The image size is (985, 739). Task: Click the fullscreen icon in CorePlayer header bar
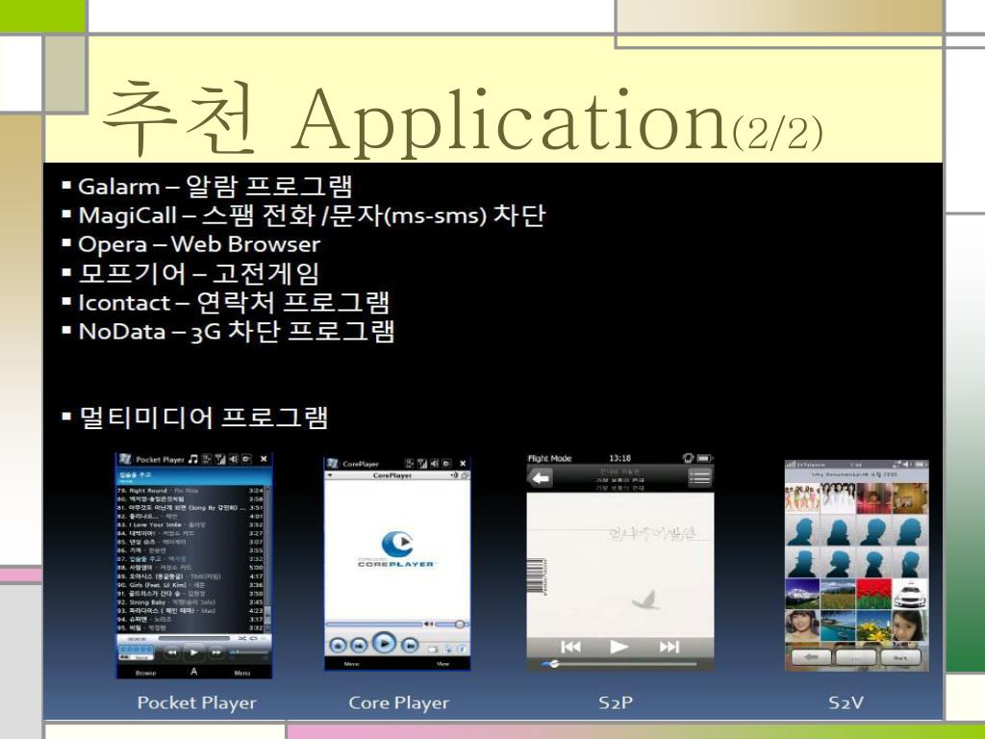click(x=465, y=475)
